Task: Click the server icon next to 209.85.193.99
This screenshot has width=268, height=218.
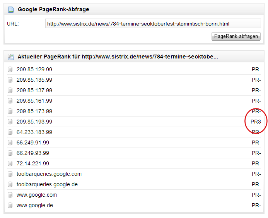Action: pos(10,122)
